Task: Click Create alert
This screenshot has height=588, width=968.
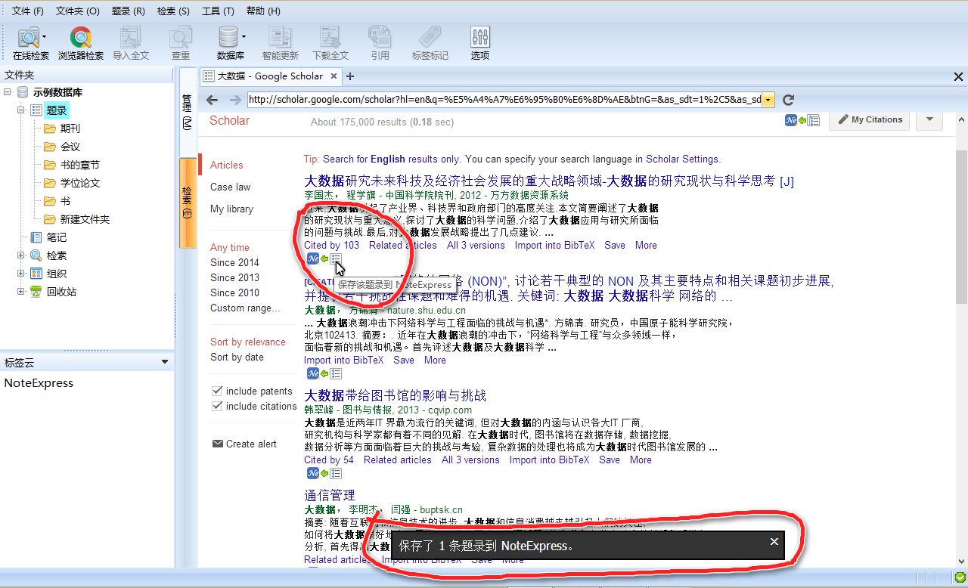Action: (x=244, y=444)
